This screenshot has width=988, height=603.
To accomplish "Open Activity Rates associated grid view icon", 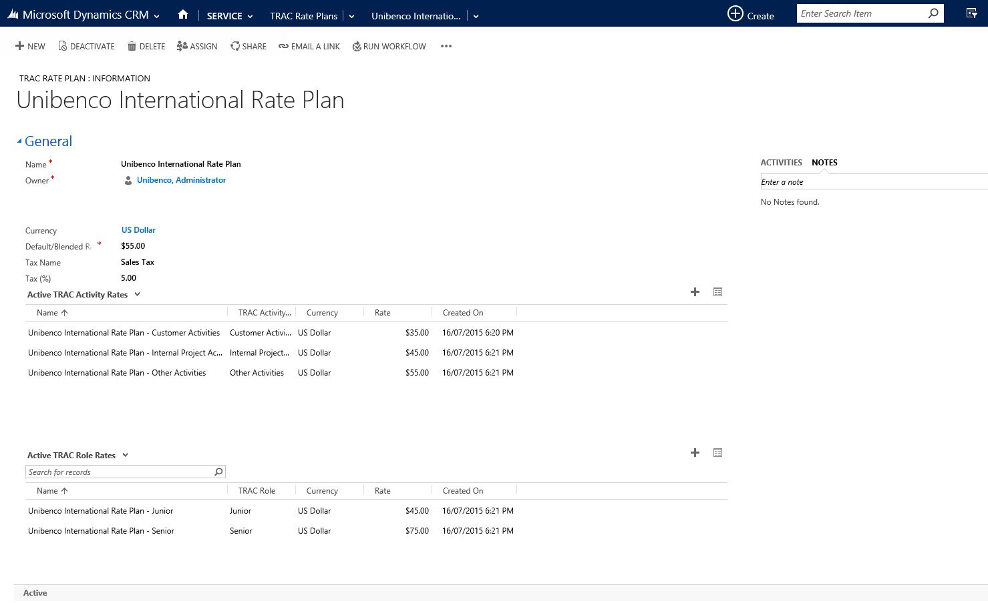I will tap(717, 291).
